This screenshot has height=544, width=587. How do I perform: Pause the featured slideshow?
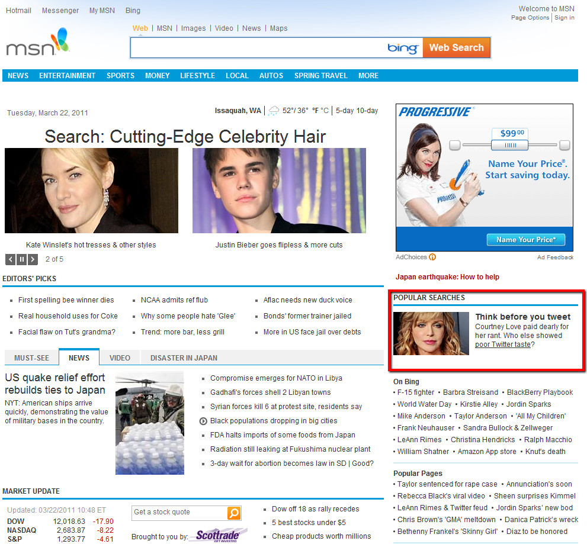tap(22, 259)
